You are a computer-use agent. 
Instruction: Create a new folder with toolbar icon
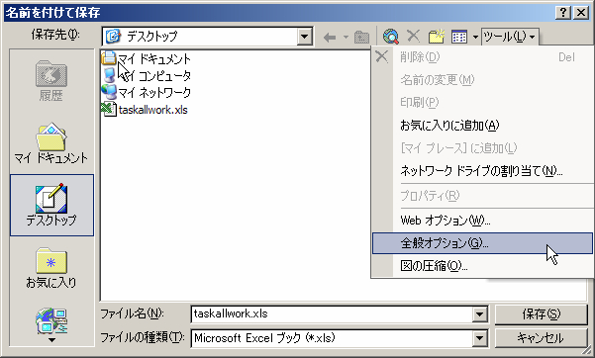tap(437, 37)
